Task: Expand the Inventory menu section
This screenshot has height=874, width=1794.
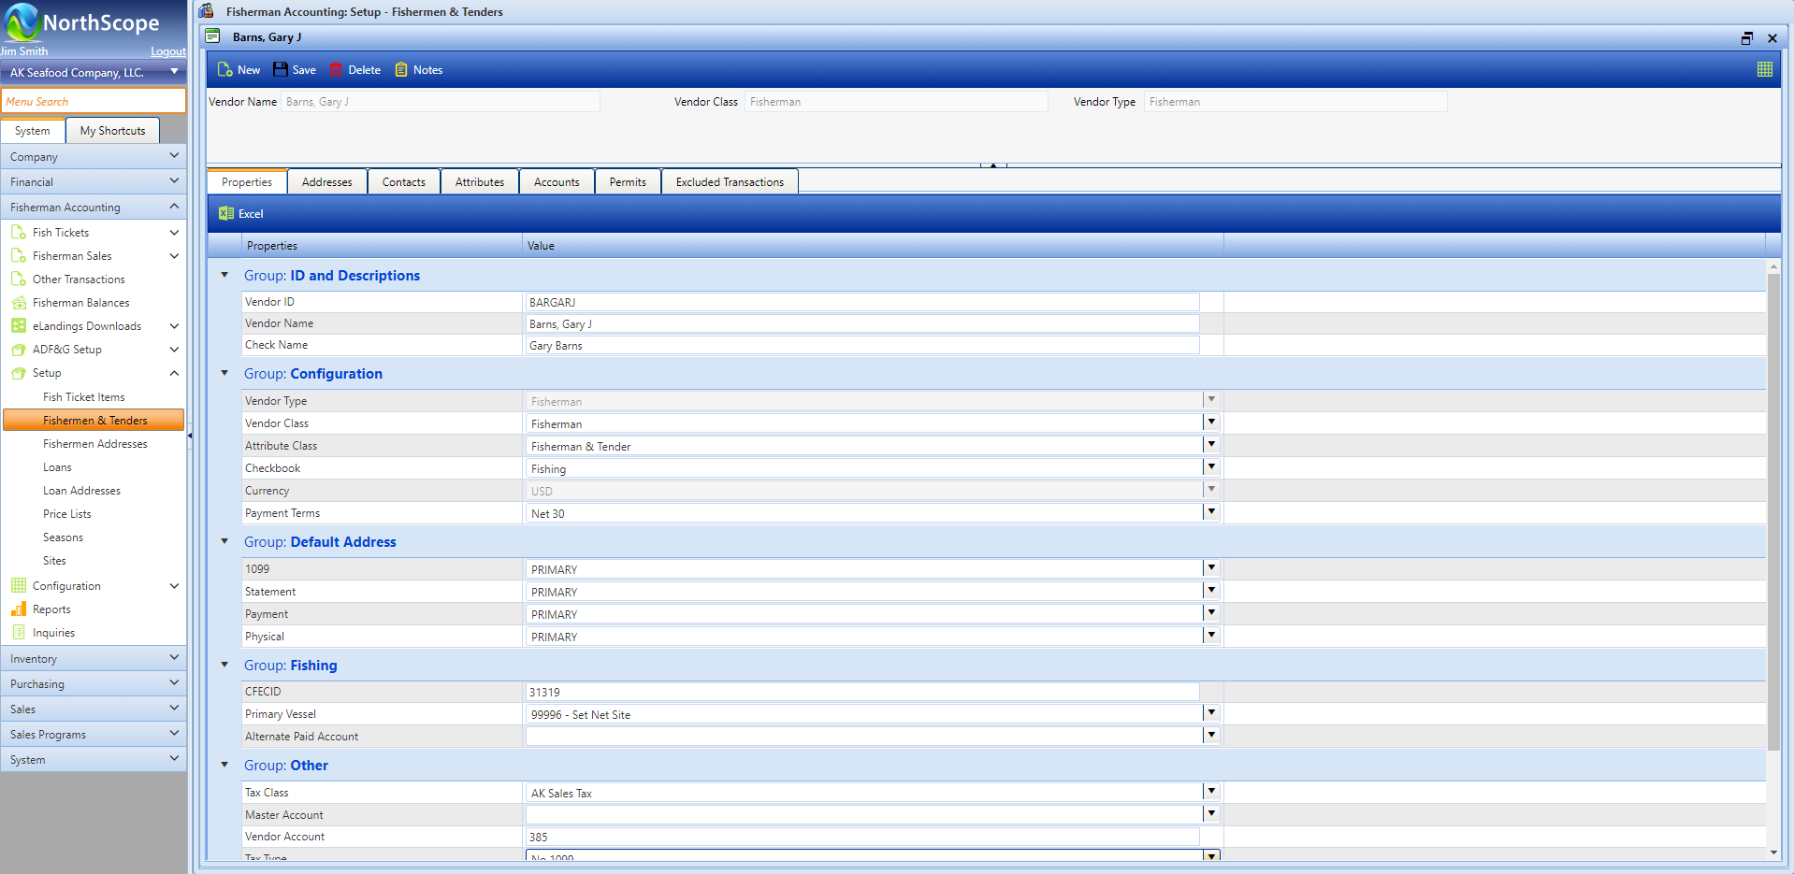Action: pos(94,659)
